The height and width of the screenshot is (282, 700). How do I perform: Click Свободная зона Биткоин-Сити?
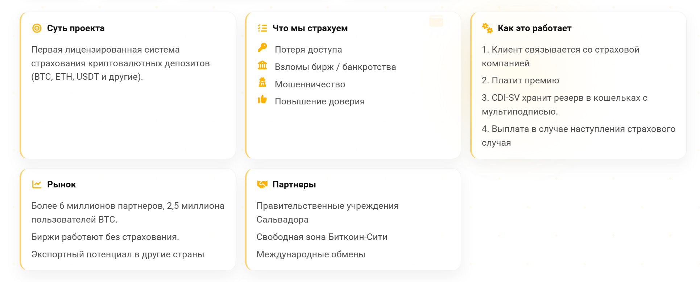point(322,237)
